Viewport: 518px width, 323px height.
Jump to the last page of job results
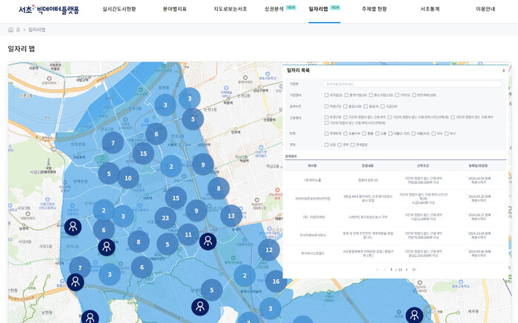[x=414, y=270]
